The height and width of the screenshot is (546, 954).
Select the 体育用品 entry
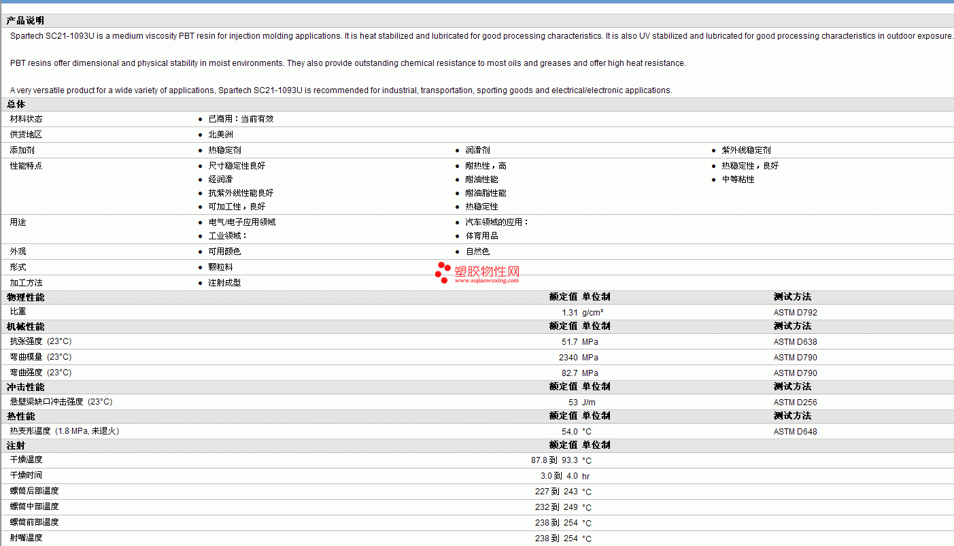click(x=481, y=236)
